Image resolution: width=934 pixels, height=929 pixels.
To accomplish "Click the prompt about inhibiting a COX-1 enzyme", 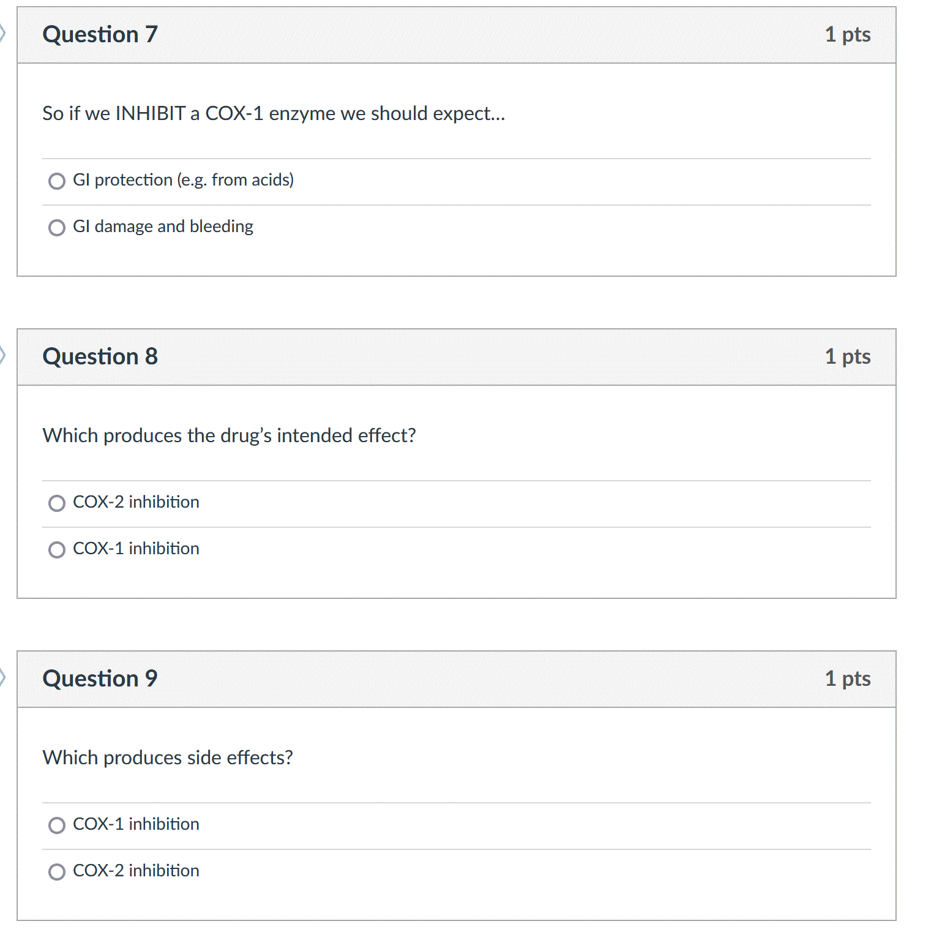I will pyautogui.click(x=274, y=113).
